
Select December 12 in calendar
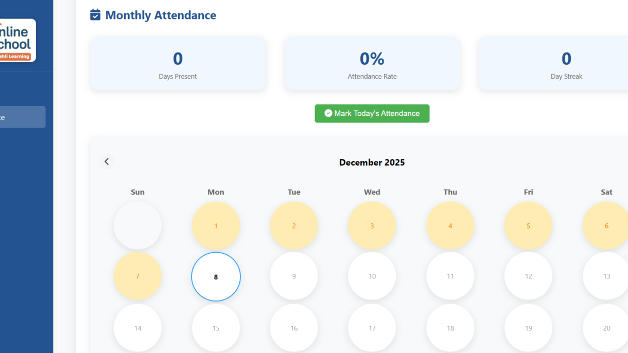[x=528, y=277]
